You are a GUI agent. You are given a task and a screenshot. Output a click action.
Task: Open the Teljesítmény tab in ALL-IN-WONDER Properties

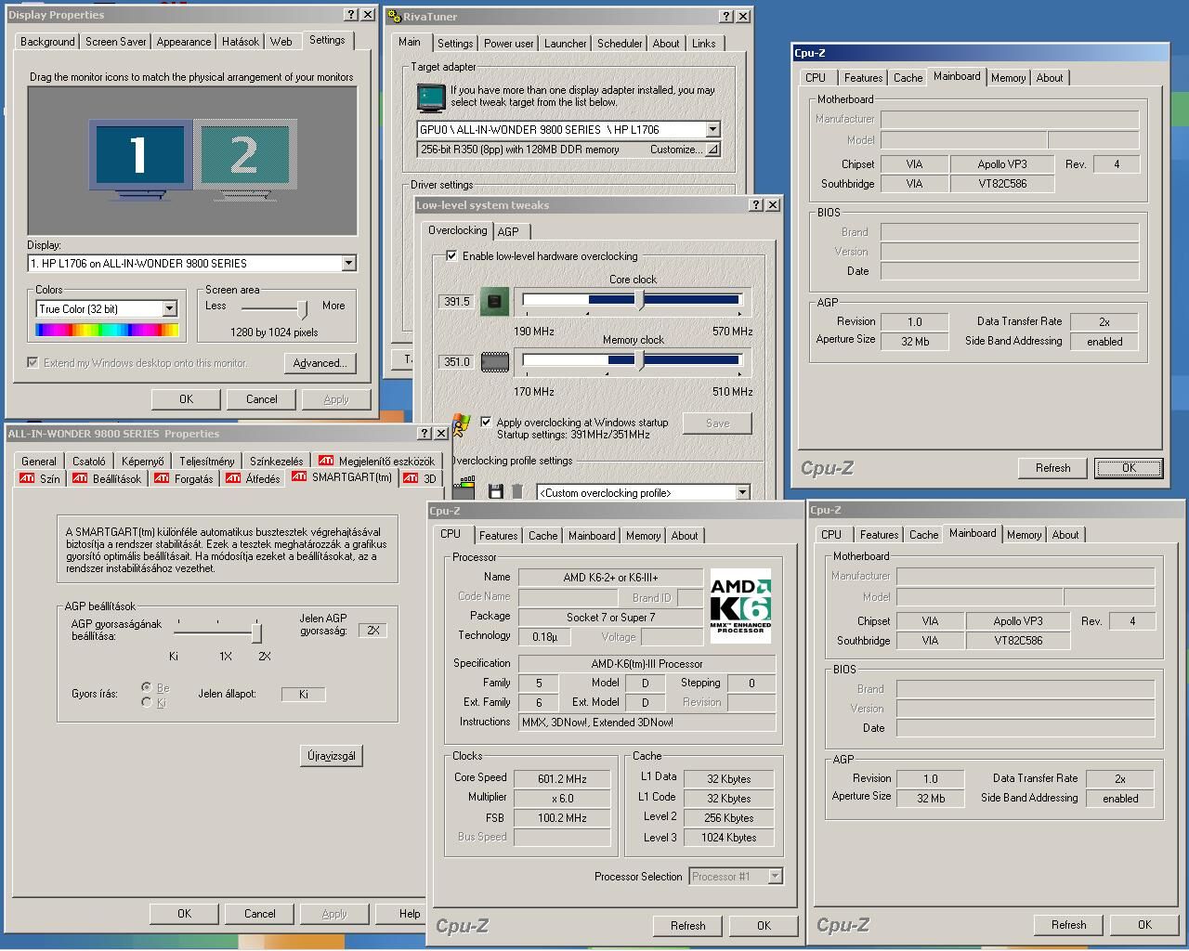coord(207,461)
